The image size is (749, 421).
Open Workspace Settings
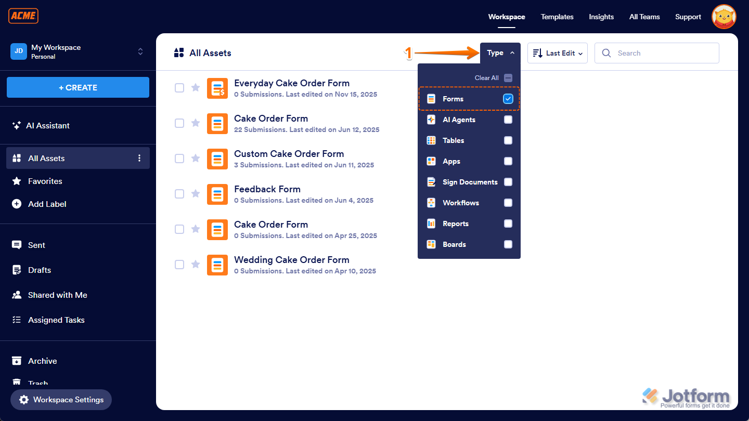pos(61,400)
